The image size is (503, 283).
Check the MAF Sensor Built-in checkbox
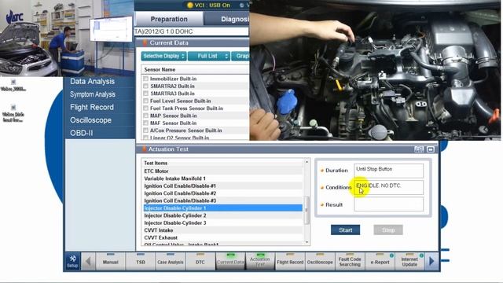[x=145, y=123]
